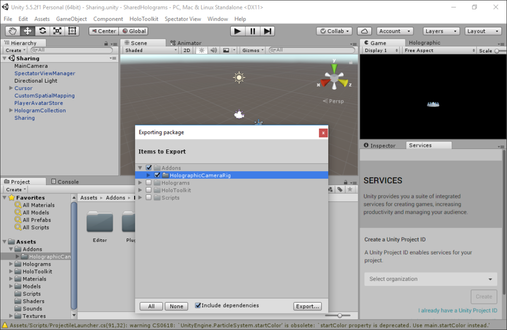Click the warning icon in status bar
The width and height of the screenshot is (507, 330).
click(4, 325)
